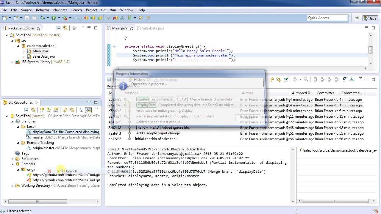This screenshot has width=381, height=214.
Task: Click Add existing Git repository icon
Action: point(42,110)
